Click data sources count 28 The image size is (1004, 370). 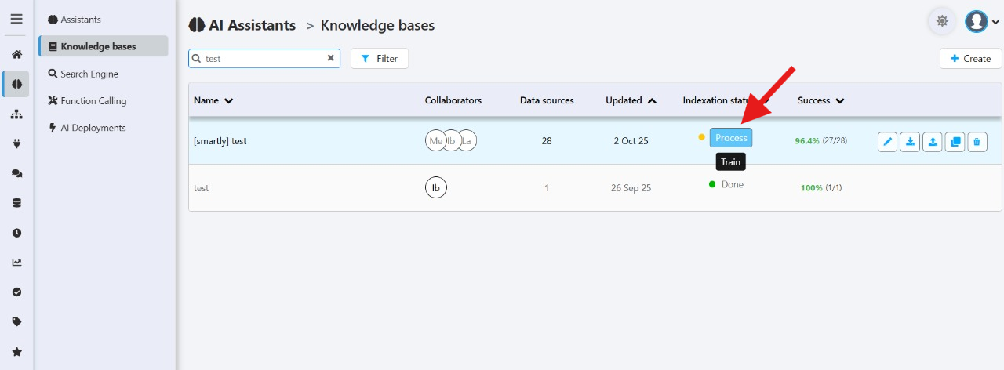(x=547, y=141)
